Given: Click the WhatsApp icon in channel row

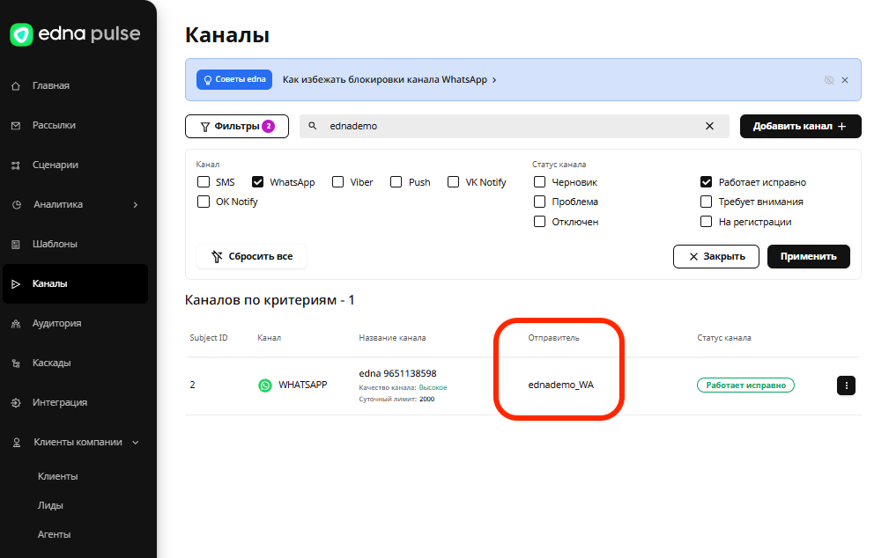Looking at the screenshot, I should point(265,385).
